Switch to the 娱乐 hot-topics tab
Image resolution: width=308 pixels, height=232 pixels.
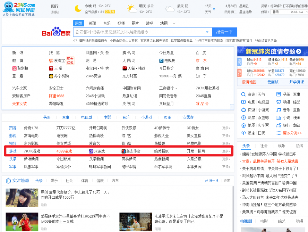[x=54, y=181]
